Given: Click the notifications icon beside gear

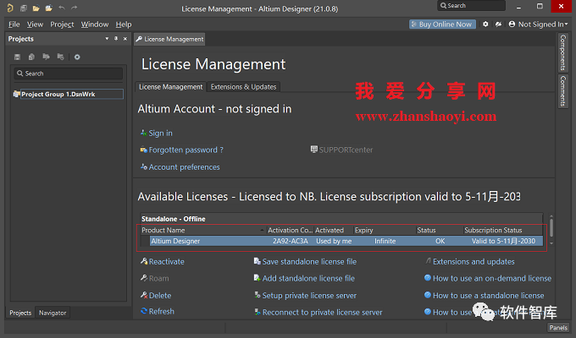Looking at the screenshot, I should tap(498, 25).
